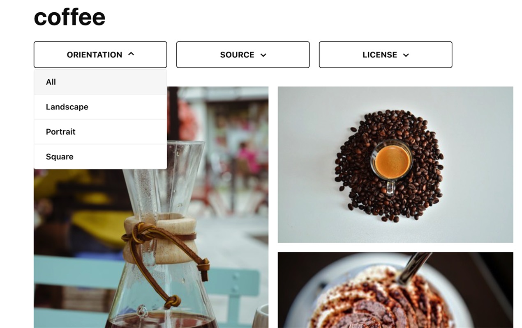Open the espresso and coffee beans photo

[x=395, y=164]
